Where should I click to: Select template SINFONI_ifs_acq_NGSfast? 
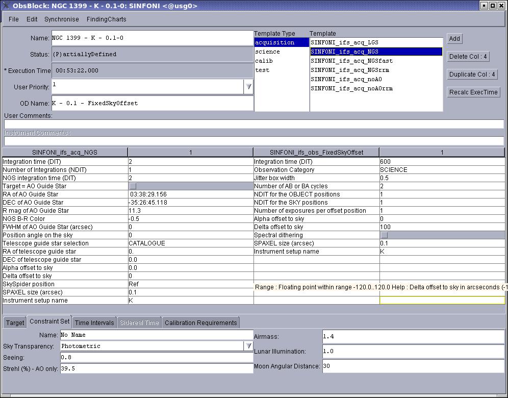[x=376, y=61]
